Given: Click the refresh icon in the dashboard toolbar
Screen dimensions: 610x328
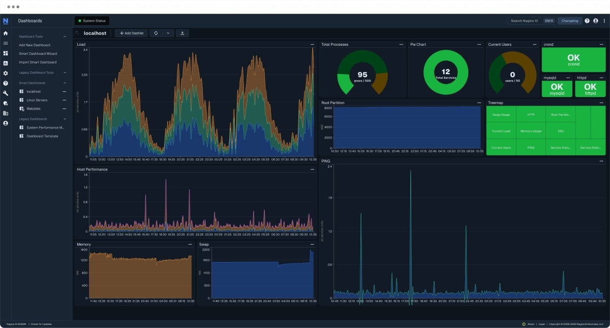Looking at the screenshot, I should coord(156,33).
